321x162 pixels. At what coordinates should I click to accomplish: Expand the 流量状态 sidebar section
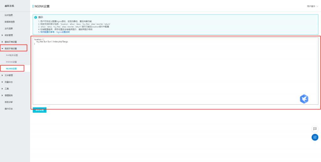[x=9, y=82]
